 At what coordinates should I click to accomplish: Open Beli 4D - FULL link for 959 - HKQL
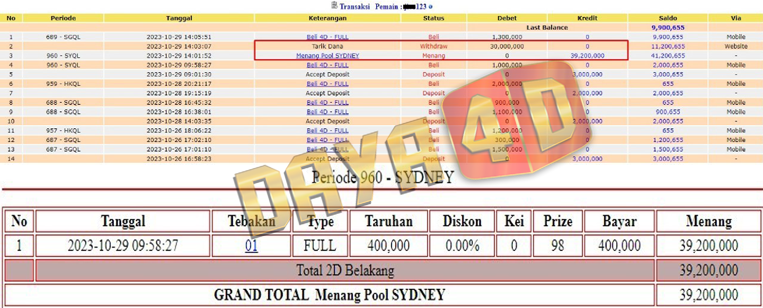point(327,84)
